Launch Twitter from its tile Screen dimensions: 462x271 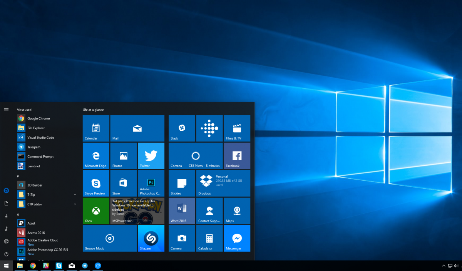tap(151, 156)
